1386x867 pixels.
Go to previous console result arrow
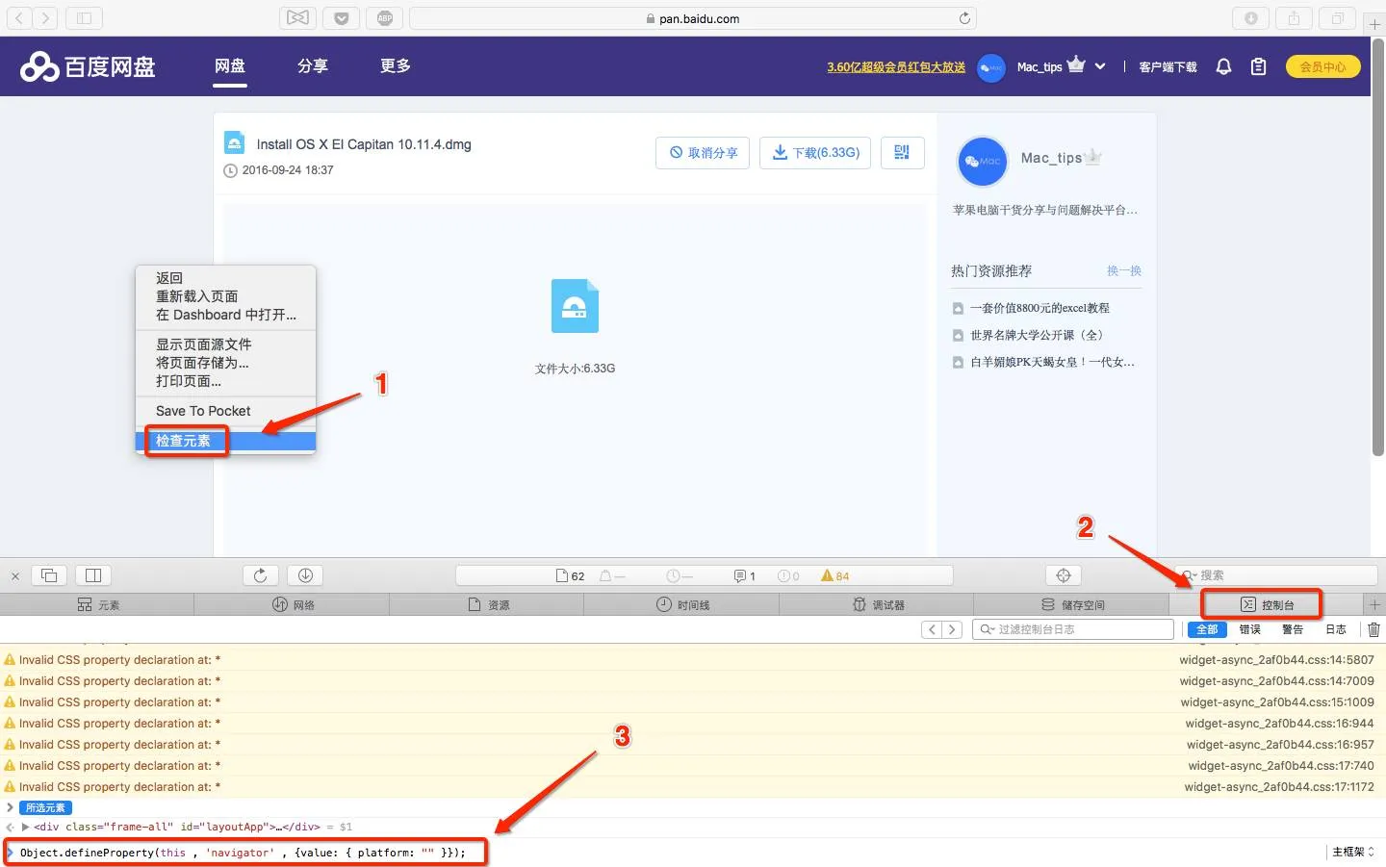[932, 629]
